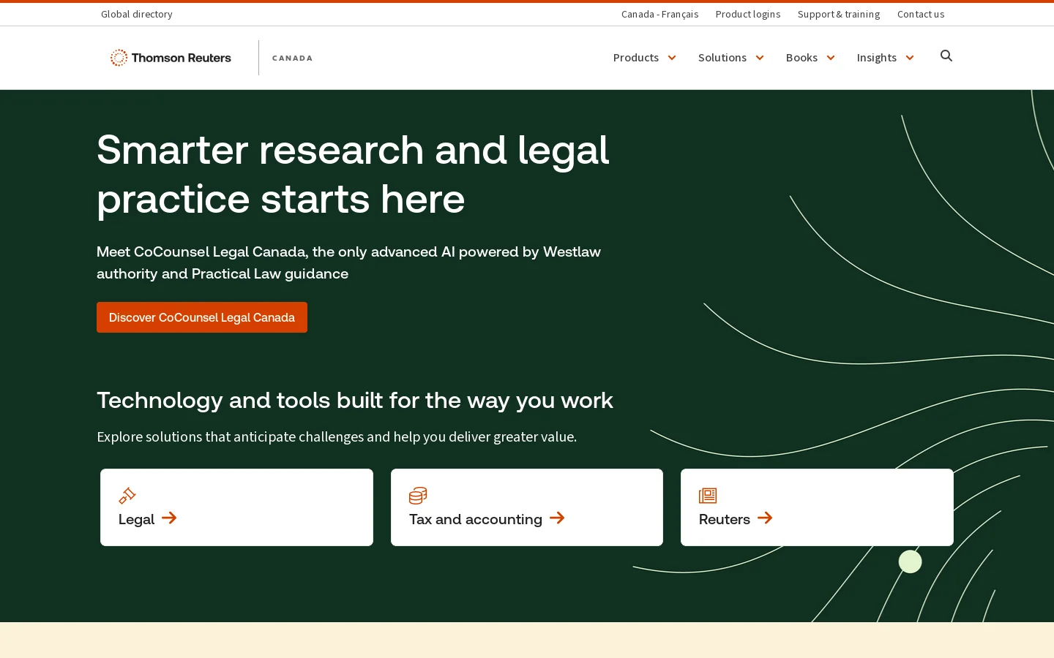
Task: Open the Products menu
Action: click(636, 58)
